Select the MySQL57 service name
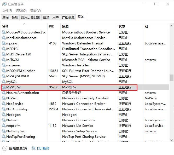Viewport: 174px width, 155px height. [13, 87]
